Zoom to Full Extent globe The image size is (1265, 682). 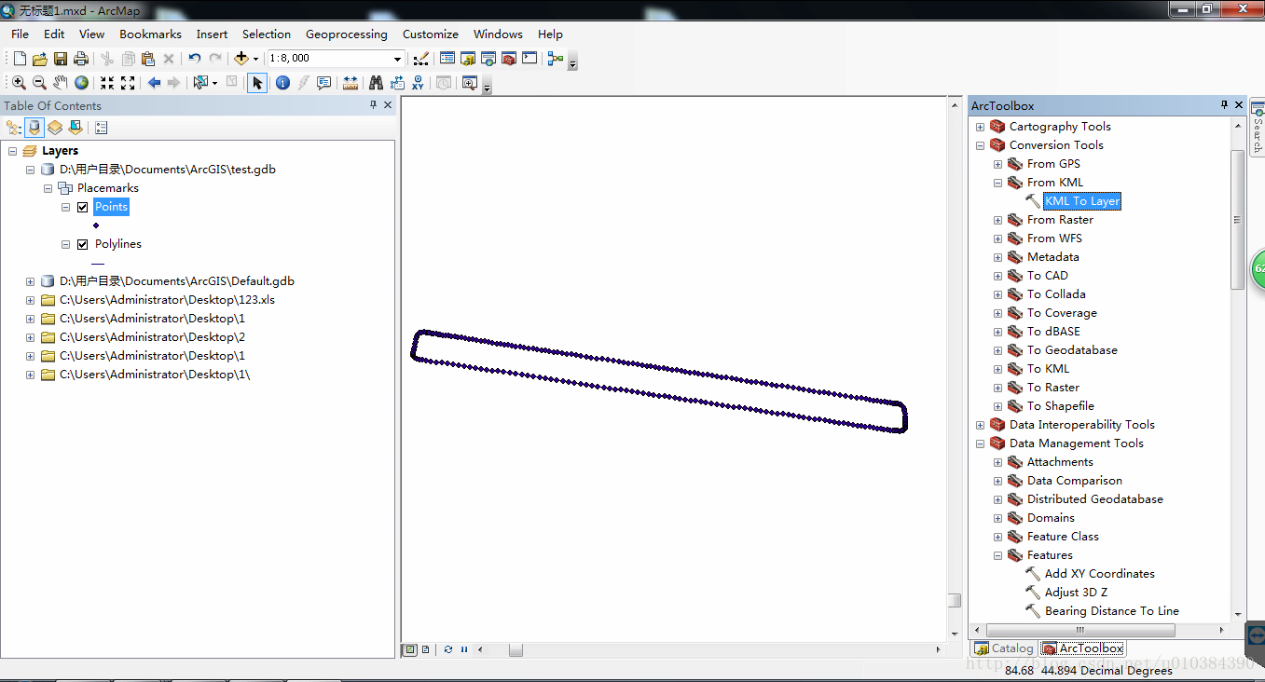coord(82,83)
